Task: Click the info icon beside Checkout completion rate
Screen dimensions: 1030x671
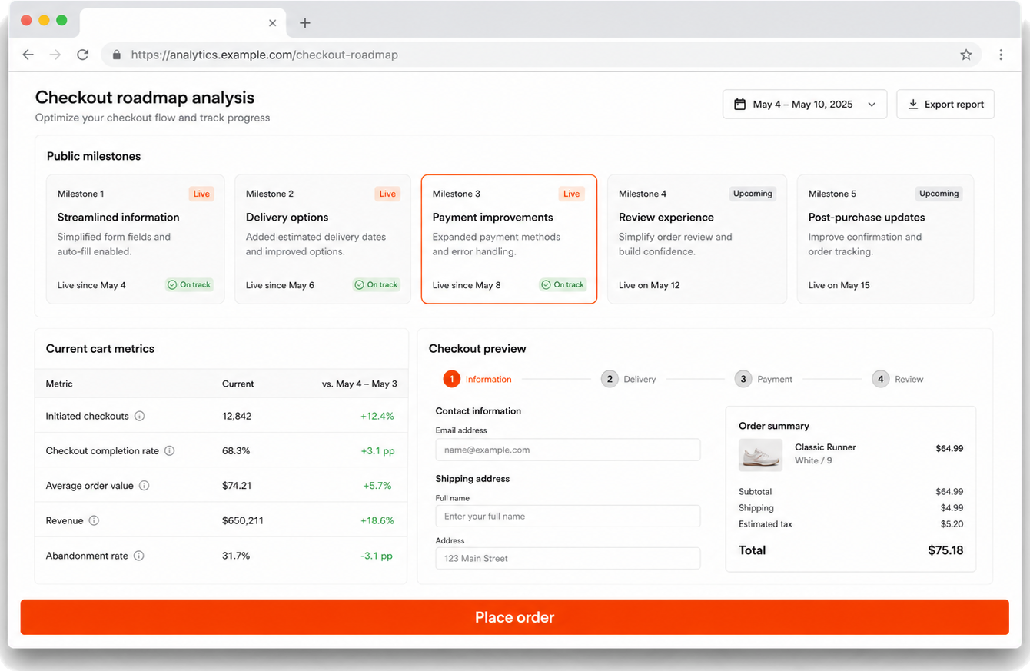Action: pyautogui.click(x=170, y=450)
